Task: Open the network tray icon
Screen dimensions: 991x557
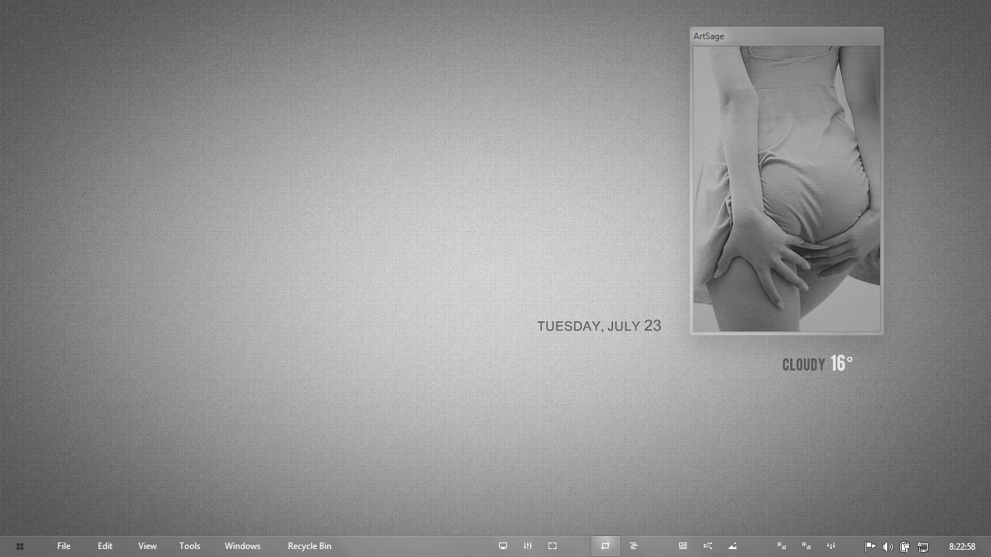Action: (922, 547)
